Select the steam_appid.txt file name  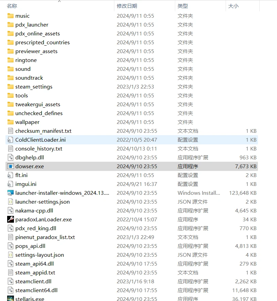point(35,272)
